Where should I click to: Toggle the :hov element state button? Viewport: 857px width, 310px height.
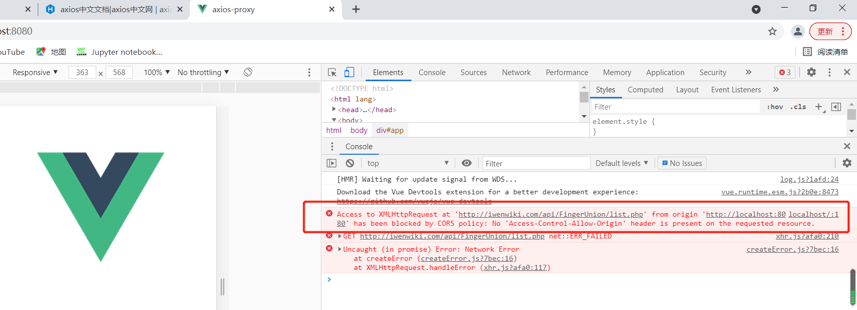pyautogui.click(x=775, y=107)
